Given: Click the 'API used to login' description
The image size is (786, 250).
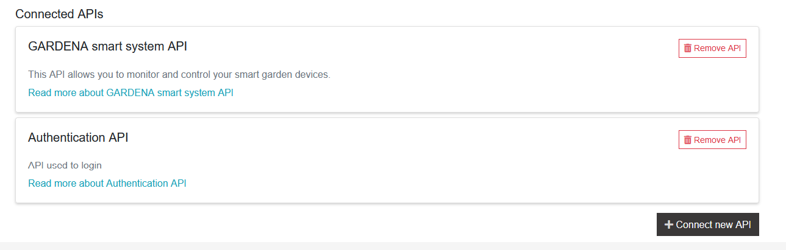Looking at the screenshot, I should point(65,165).
